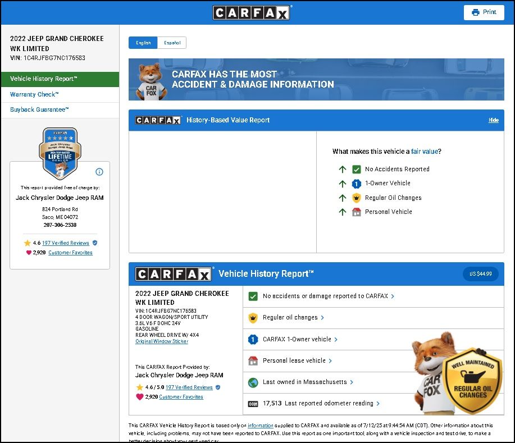515x443 pixels.
Task: Click Well Maintained Regular Oil Changes badge
Action: [x=472, y=381]
